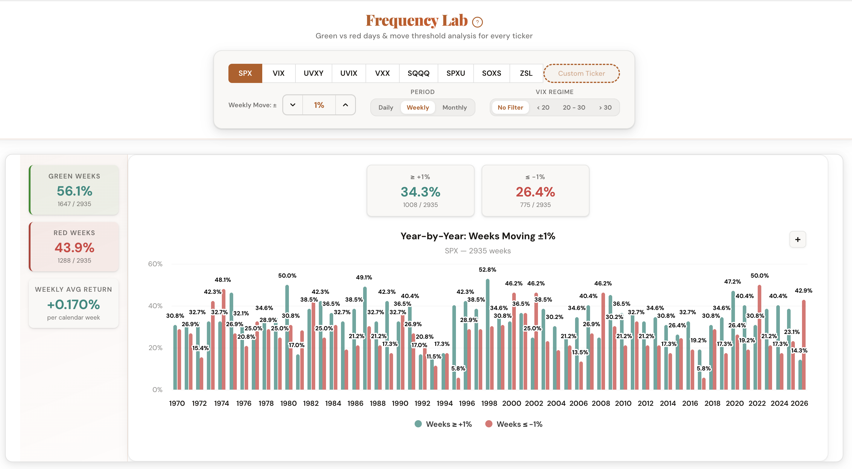
Task: Click the up chevron to increase Weekly Move
Action: pyautogui.click(x=345, y=105)
